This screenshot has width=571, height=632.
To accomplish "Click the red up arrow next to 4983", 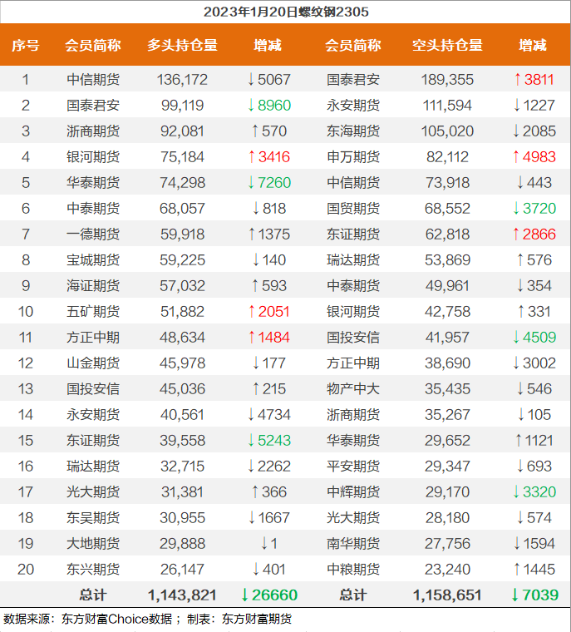I will (518, 157).
